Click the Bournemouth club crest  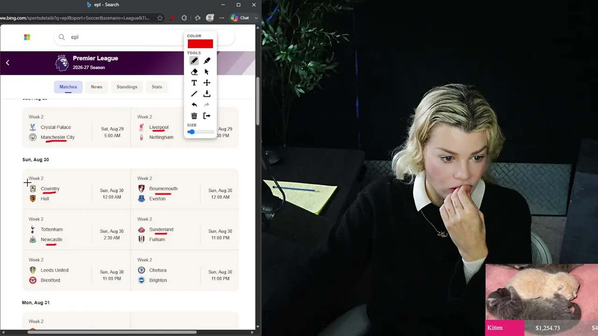(x=142, y=189)
